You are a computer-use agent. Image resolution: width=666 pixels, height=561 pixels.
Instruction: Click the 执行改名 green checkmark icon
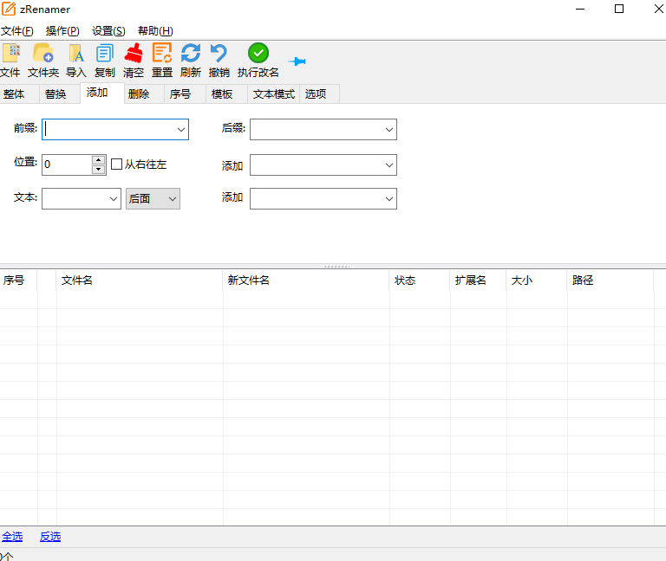pyautogui.click(x=258, y=53)
